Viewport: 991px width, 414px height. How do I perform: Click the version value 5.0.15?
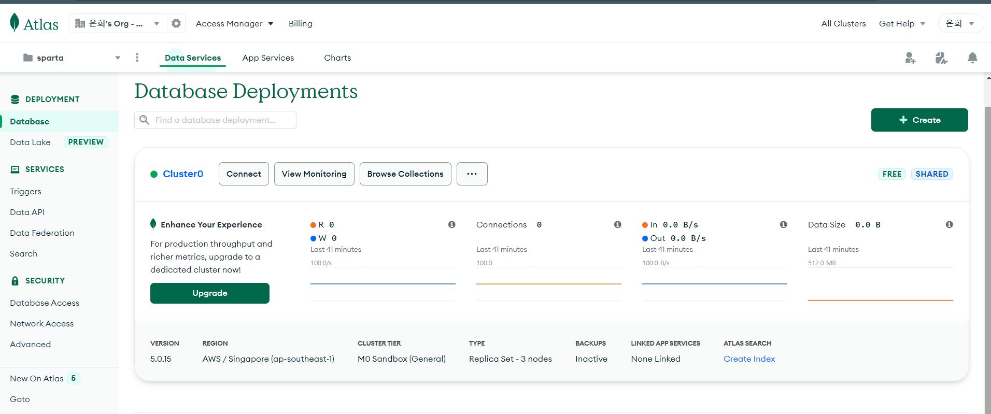click(161, 359)
